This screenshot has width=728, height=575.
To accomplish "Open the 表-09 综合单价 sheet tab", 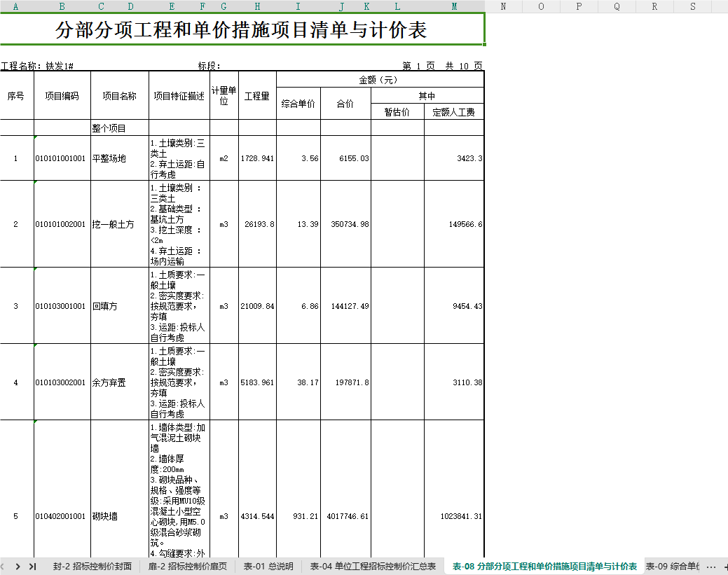I will (672, 566).
